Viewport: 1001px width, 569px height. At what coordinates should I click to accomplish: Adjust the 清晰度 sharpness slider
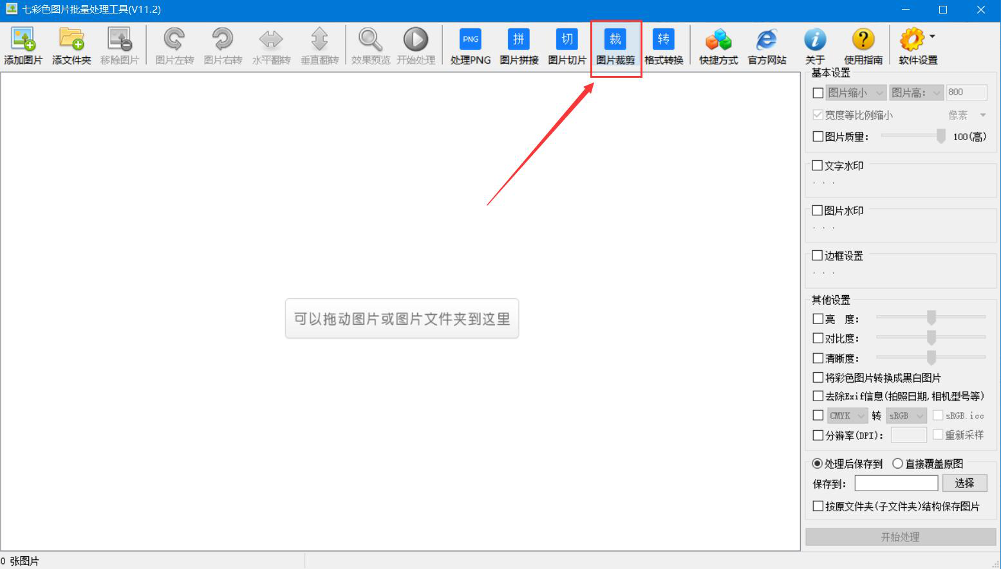(931, 357)
